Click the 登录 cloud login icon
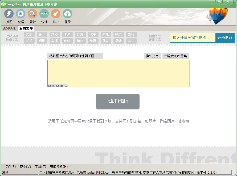Viewport: 237px width, 176px height. click(x=68, y=14)
